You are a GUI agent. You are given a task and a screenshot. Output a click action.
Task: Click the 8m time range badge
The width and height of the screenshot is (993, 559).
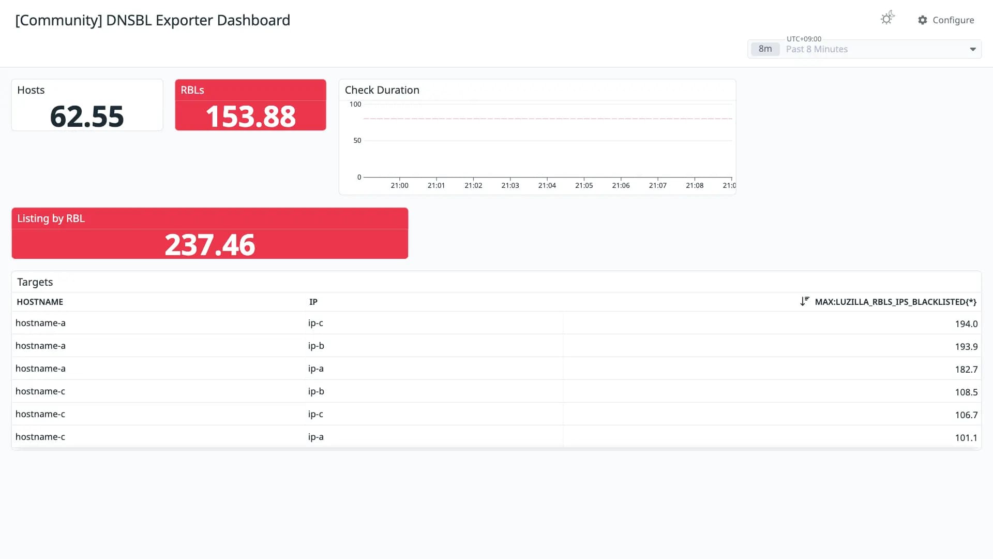pyautogui.click(x=765, y=49)
